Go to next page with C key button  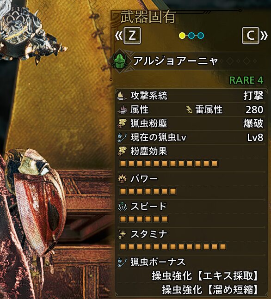point(251,36)
